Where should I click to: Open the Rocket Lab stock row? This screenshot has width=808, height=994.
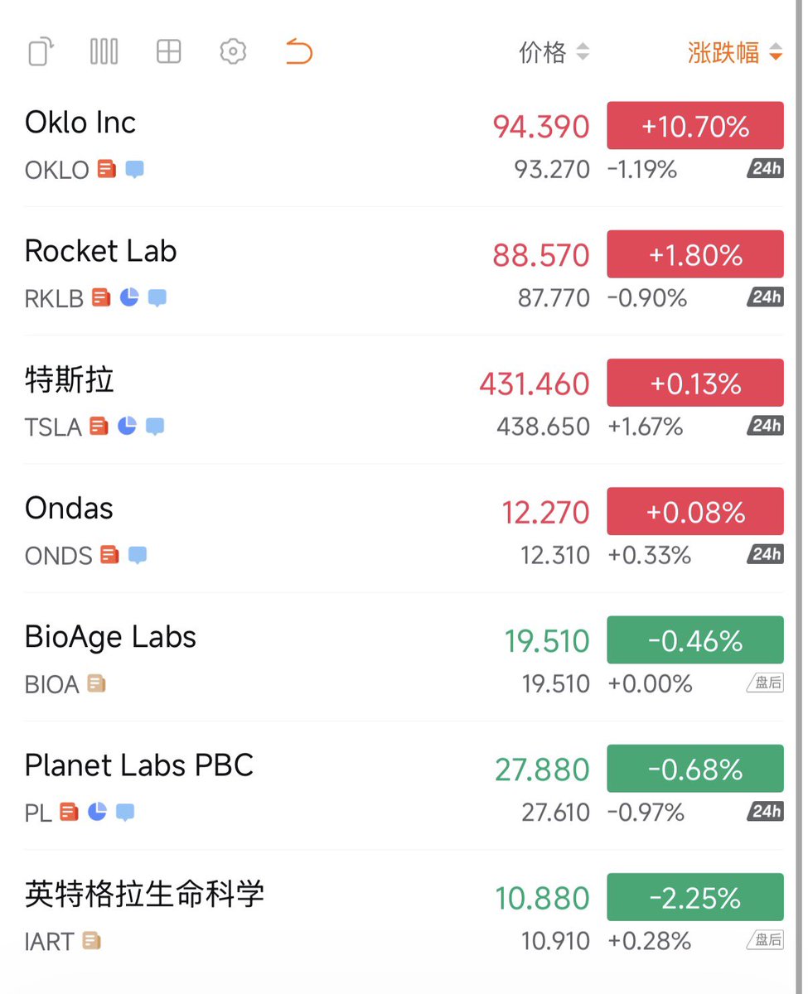100,251
